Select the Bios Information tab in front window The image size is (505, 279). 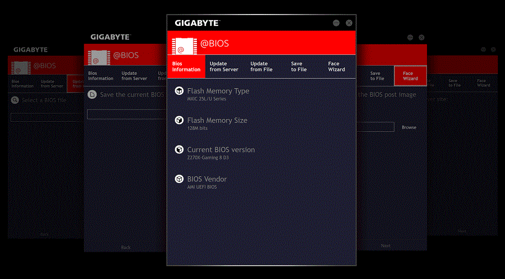coord(186,66)
